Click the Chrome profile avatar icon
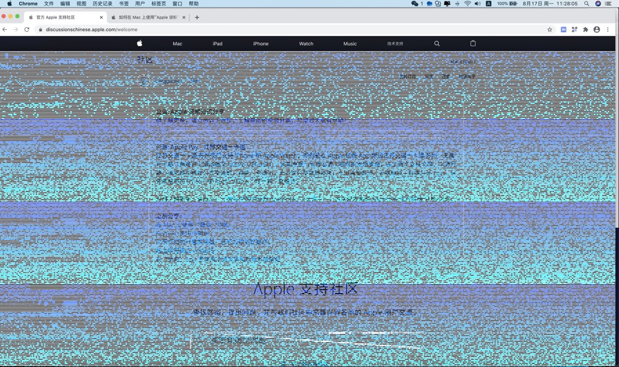The image size is (619, 367). 597,29
